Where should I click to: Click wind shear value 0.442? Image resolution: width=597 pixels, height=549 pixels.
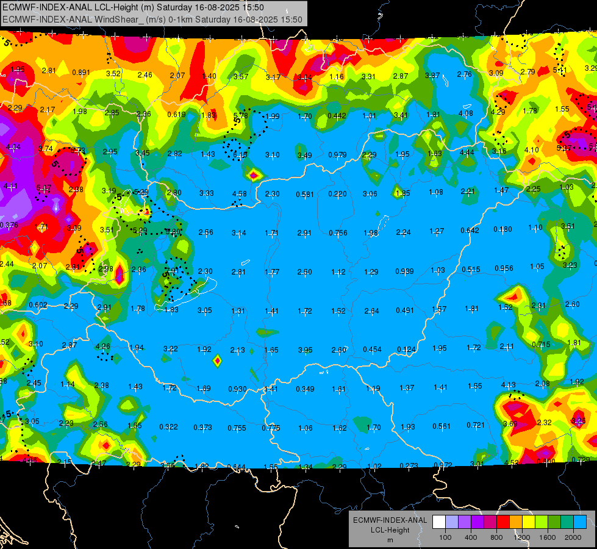[x=337, y=116]
